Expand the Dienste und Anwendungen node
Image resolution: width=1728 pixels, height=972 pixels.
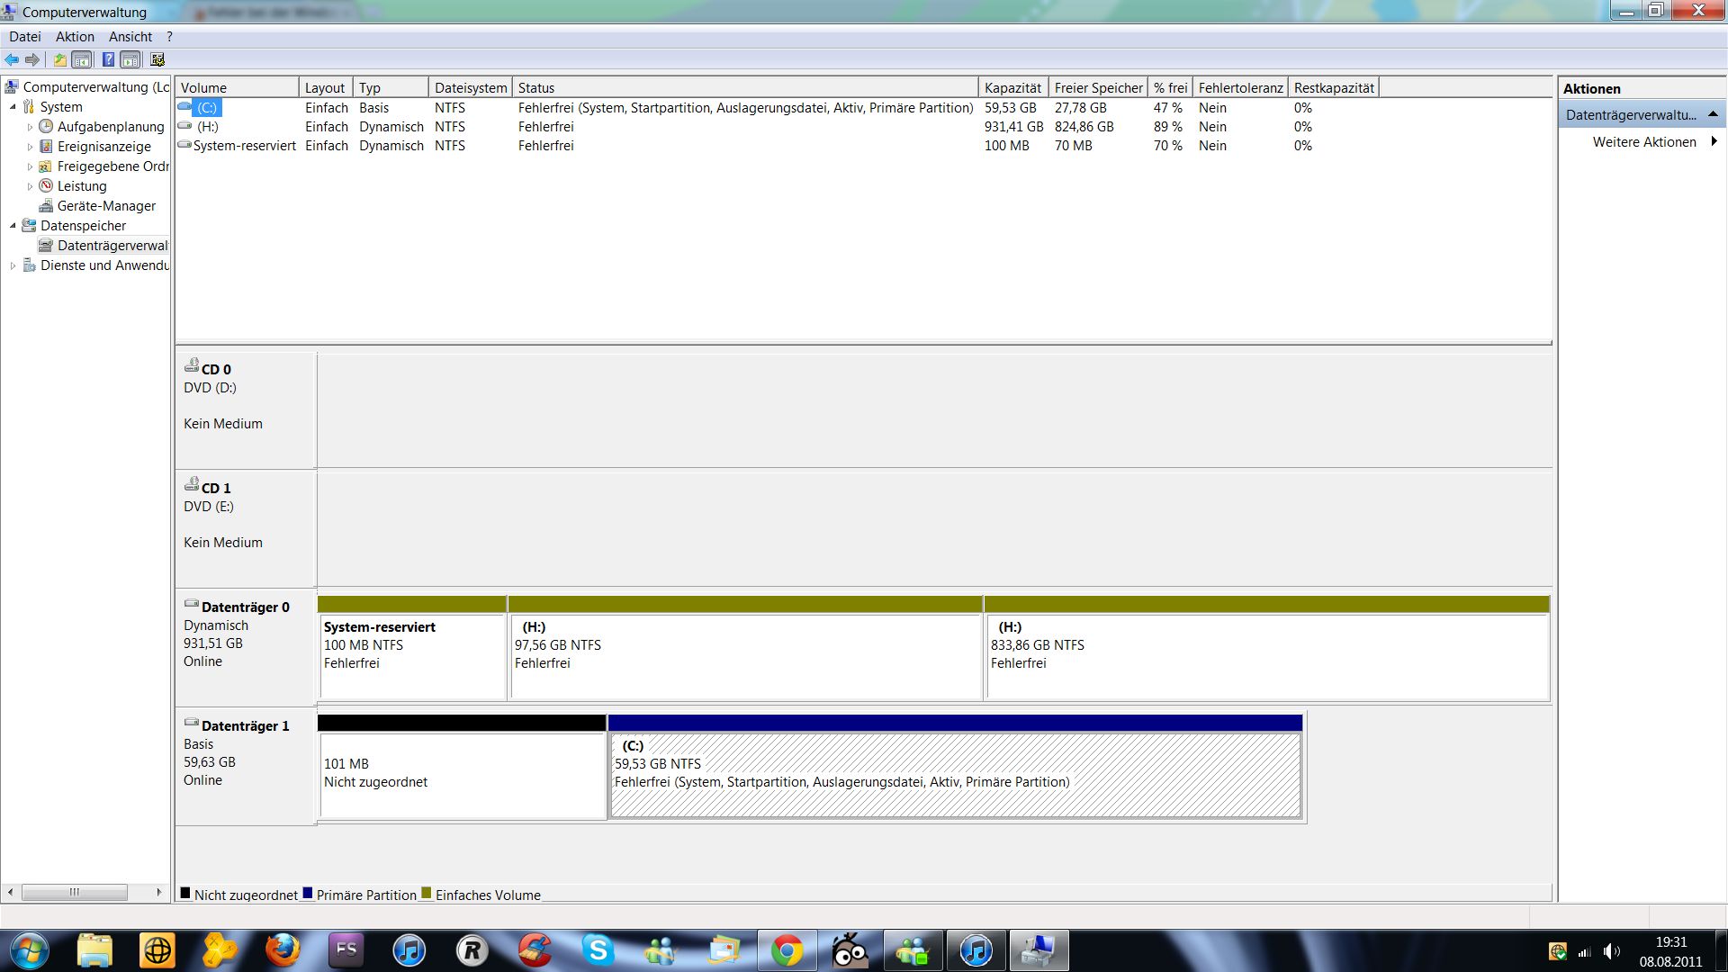(x=13, y=265)
